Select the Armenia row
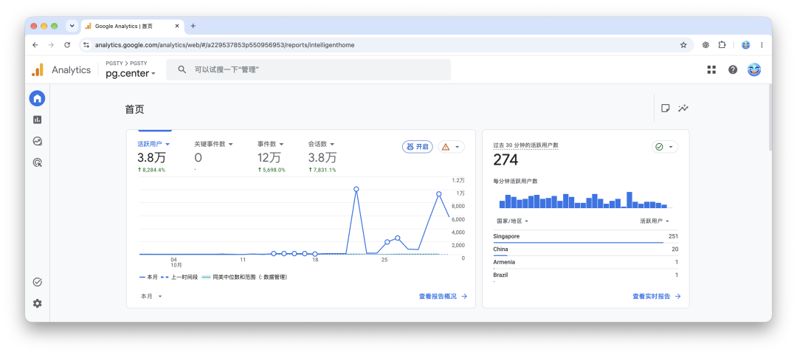Viewport: 797px width, 355px height. pyautogui.click(x=585, y=262)
